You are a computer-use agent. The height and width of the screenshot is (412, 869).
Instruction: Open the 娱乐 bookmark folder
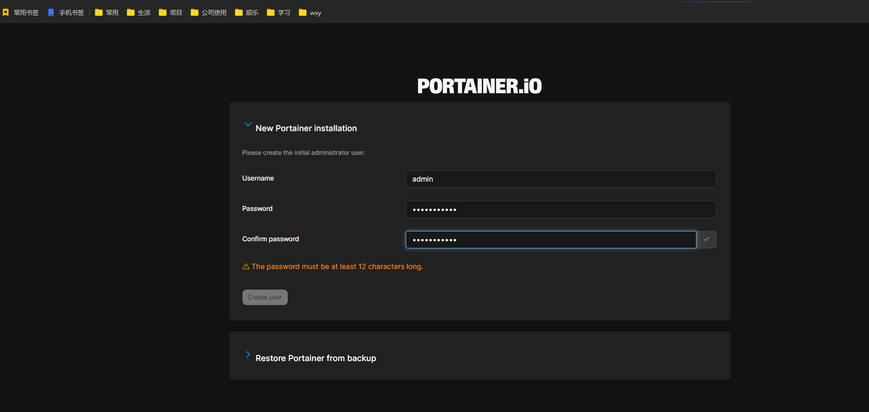click(x=247, y=12)
